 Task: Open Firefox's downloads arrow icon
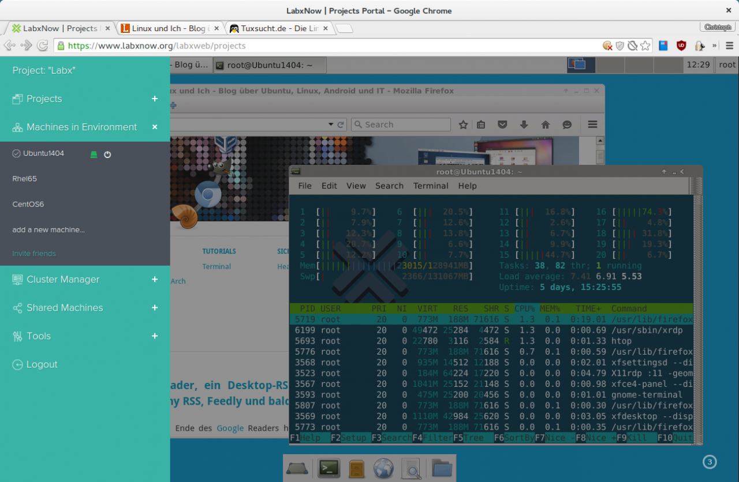524,125
